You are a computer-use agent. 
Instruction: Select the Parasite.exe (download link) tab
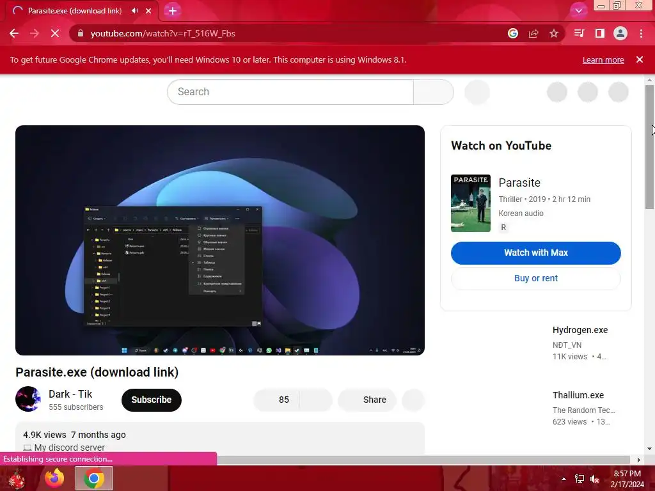coord(75,11)
